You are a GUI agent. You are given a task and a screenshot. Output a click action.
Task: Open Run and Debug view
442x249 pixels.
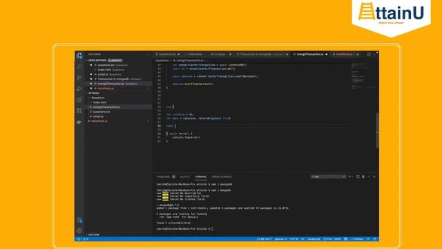[79, 89]
